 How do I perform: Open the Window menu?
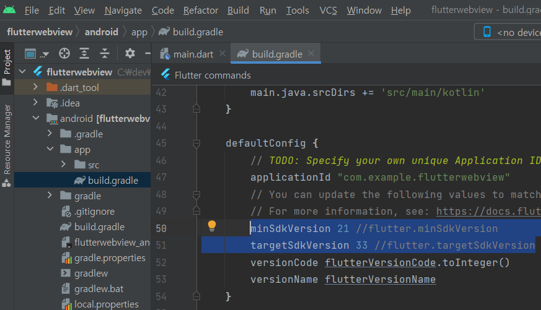364,11
